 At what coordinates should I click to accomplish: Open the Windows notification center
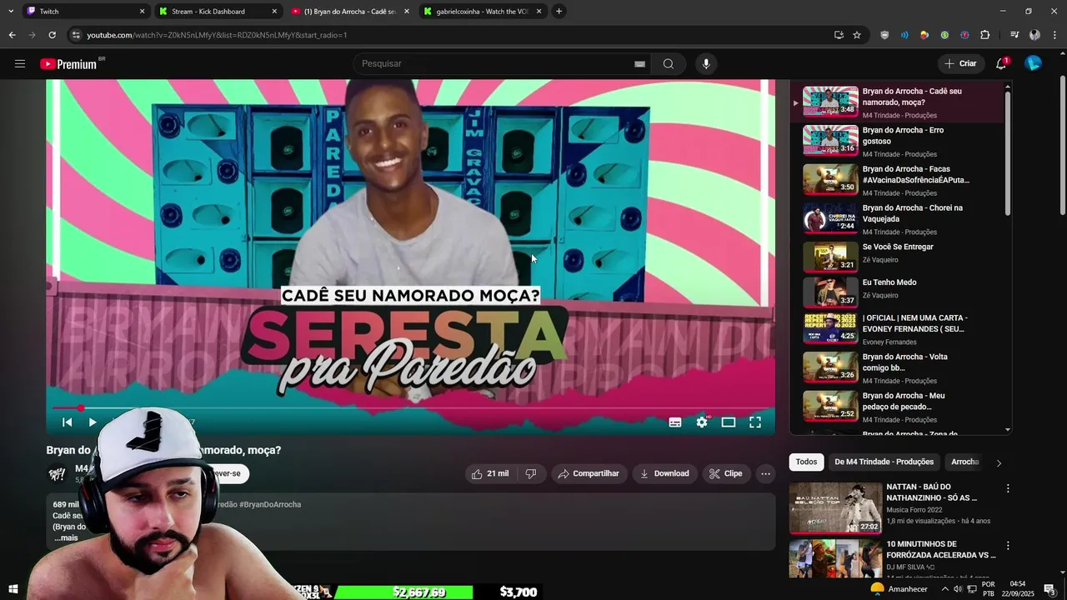pos(1049,589)
